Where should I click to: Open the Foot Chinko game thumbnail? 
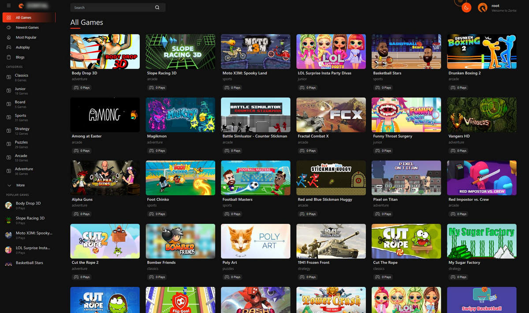point(180,178)
